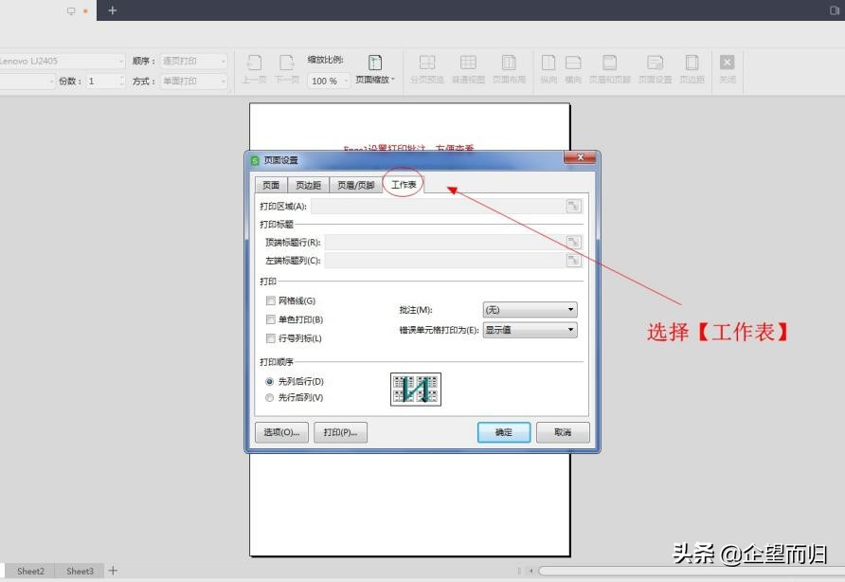Switch to the 页边距 tab in 页面设置
The width and height of the screenshot is (845, 582).
pyautogui.click(x=307, y=185)
